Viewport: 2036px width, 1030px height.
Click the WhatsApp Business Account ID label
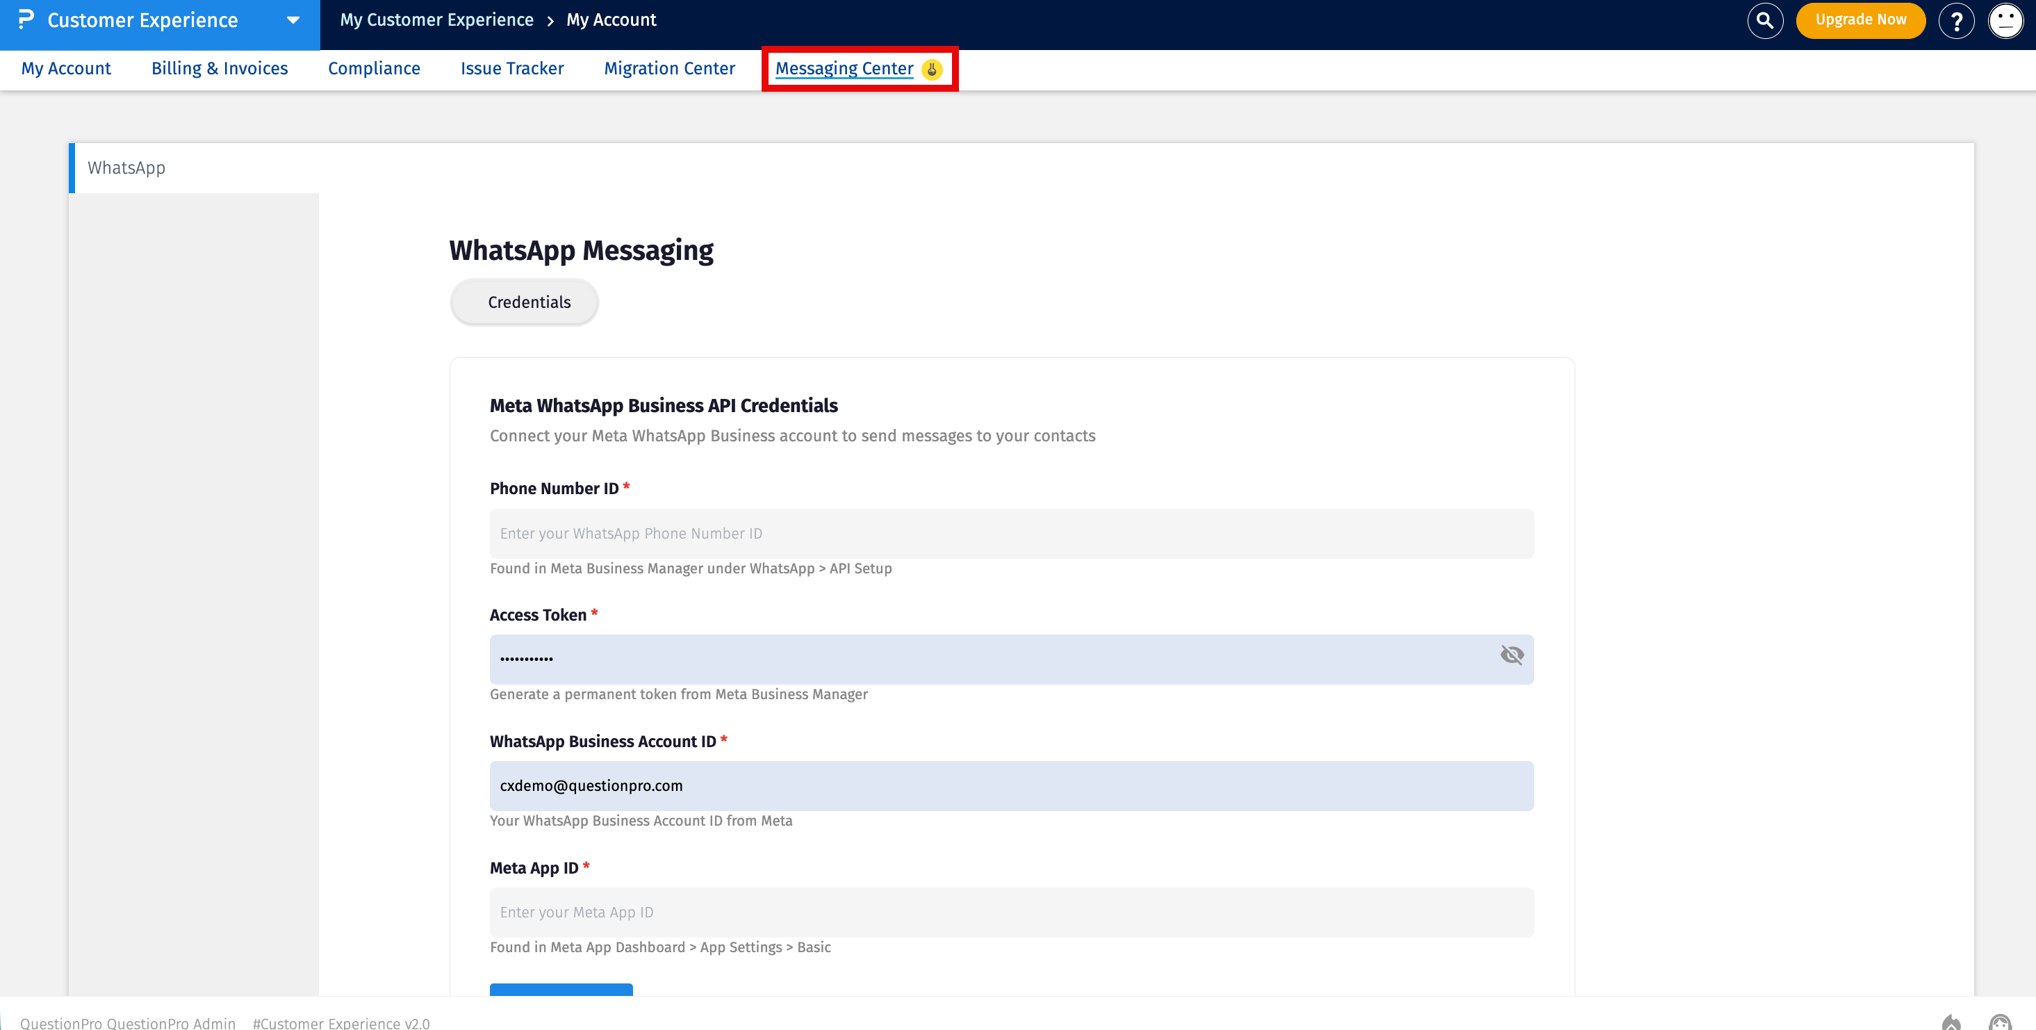pyautogui.click(x=603, y=742)
